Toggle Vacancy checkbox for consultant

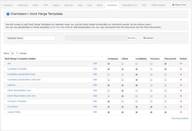(x=151, y=107)
